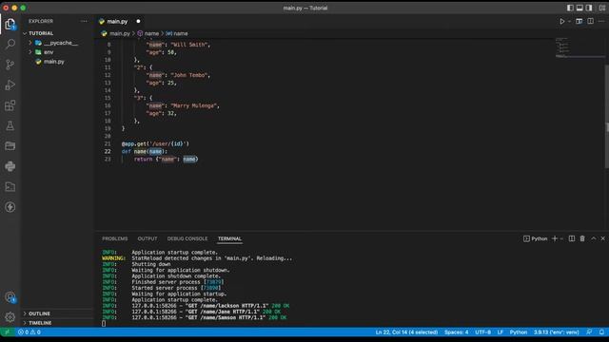Screen dimensions: 609x342
Task: Toggle bottom panel visibility
Action: [x=580, y=8]
